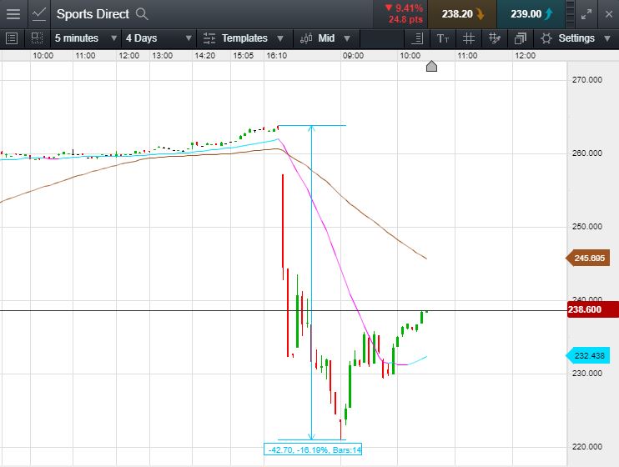Click the 9.41% change indicator
The width and height of the screenshot is (619, 467).
click(x=405, y=8)
